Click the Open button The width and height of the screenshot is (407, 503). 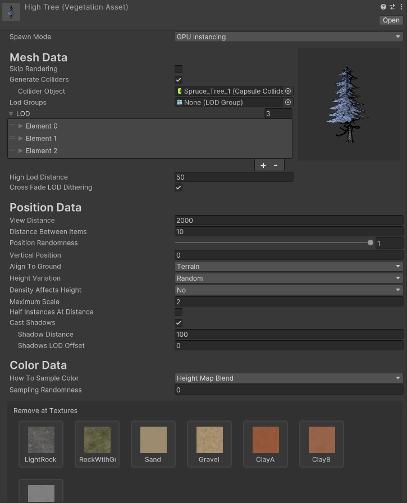(x=391, y=20)
